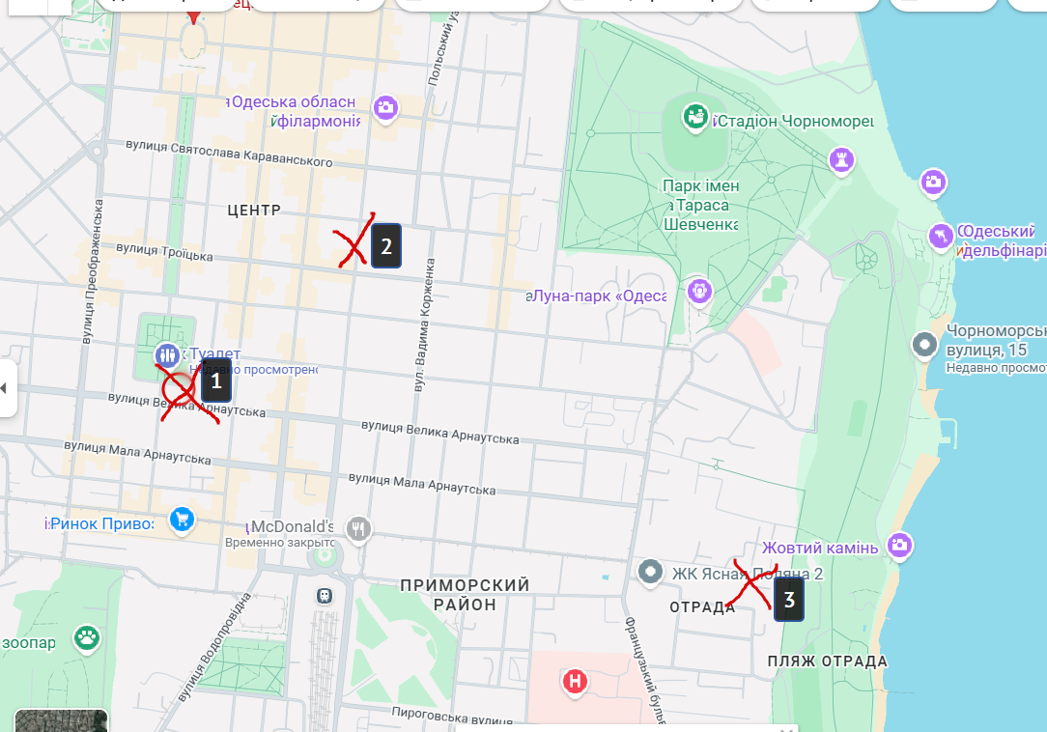
Task: Click the Пляж Отрада label text
Action: tap(828, 662)
